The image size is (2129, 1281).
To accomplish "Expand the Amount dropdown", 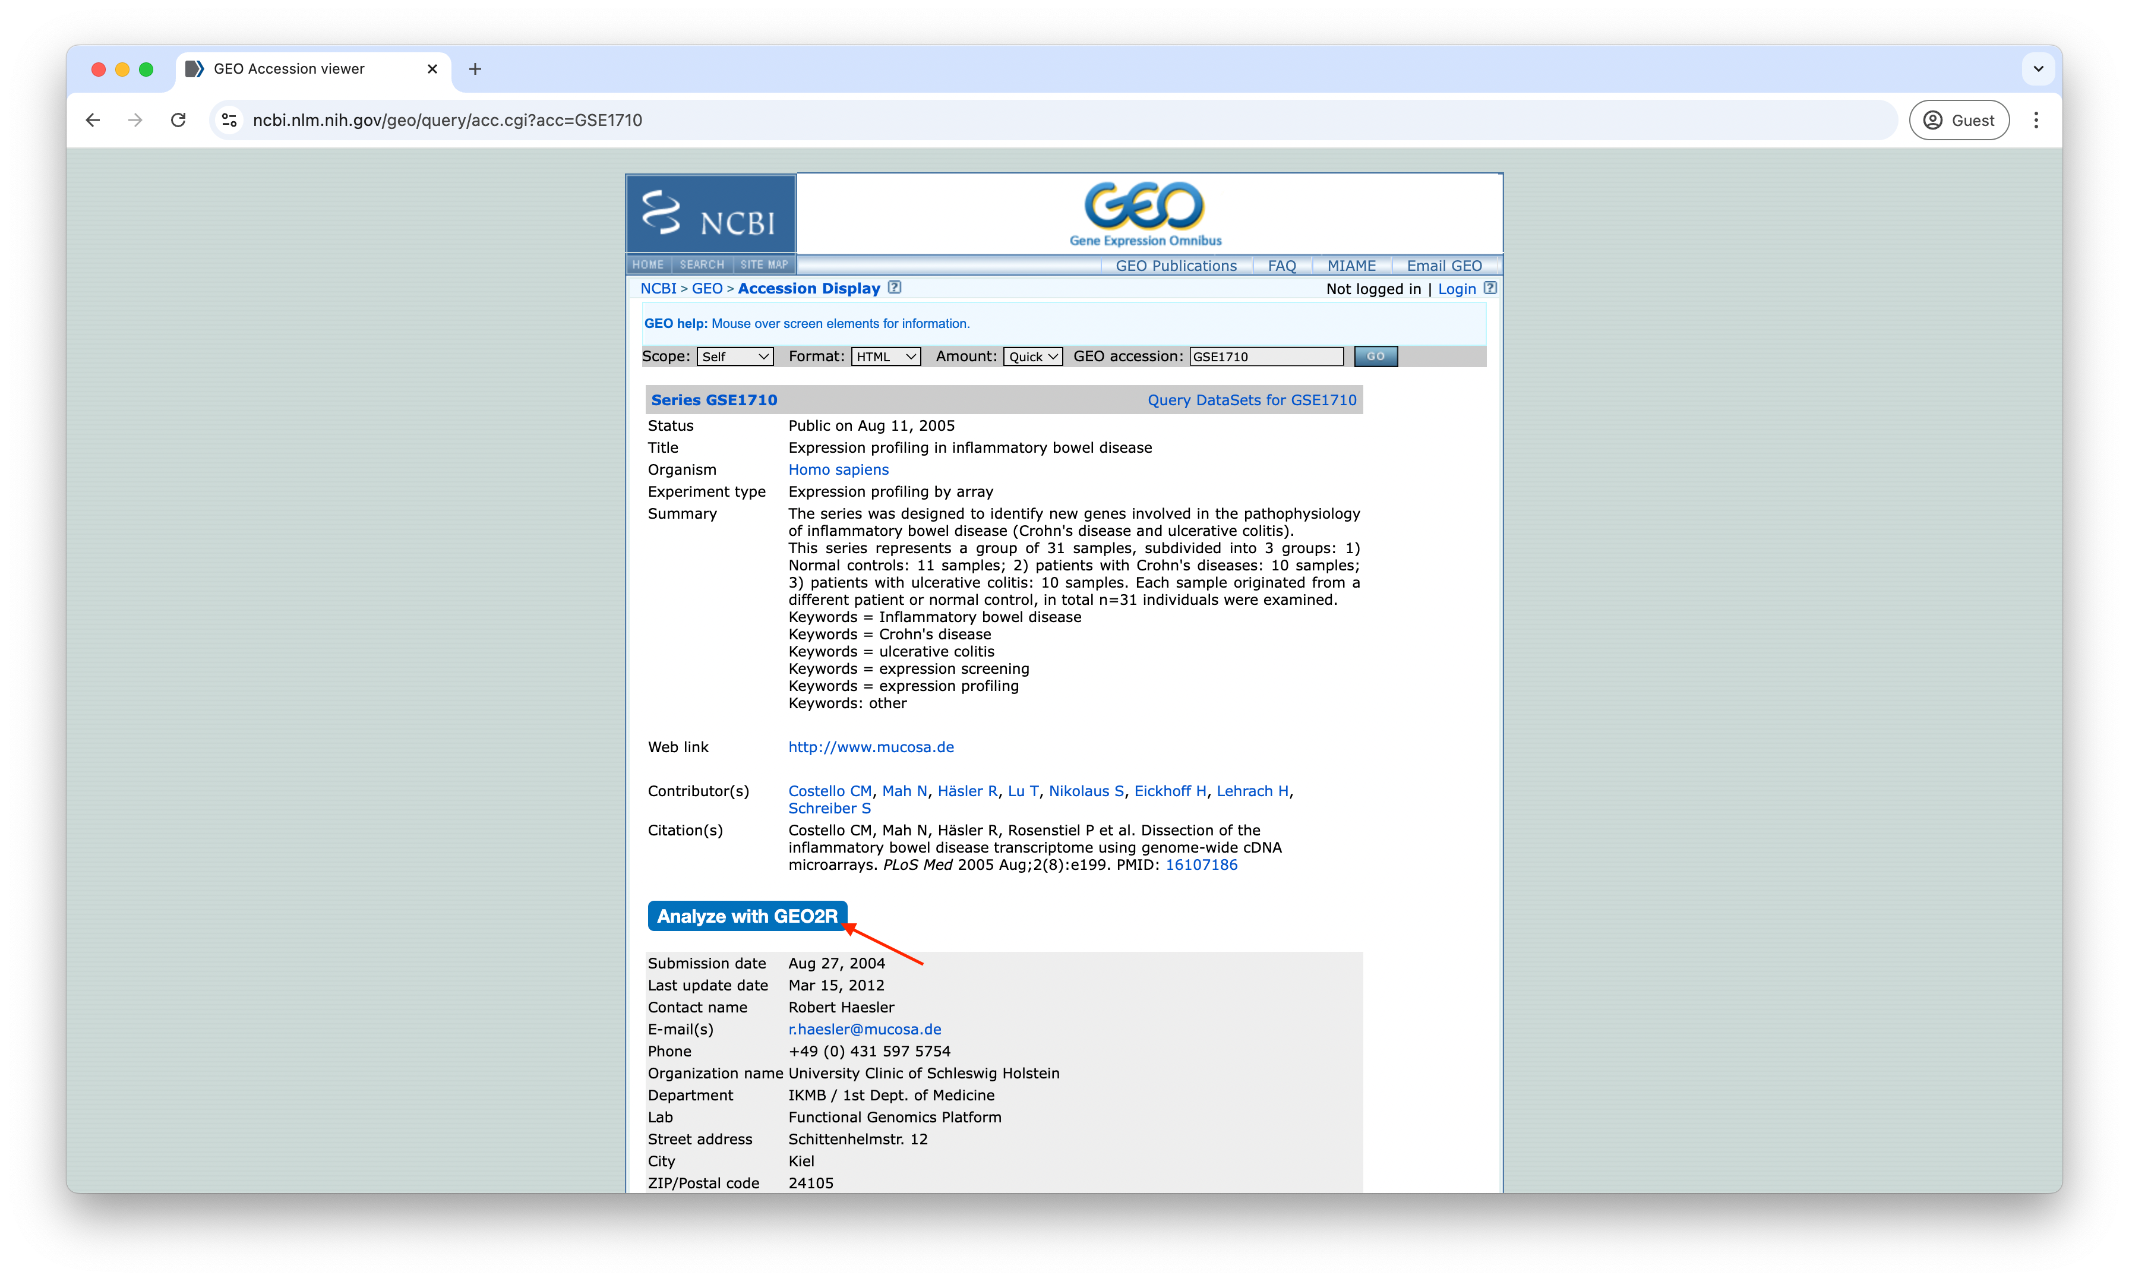I will tap(1032, 356).
